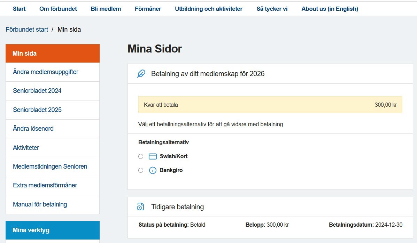This screenshot has height=243, width=417.
Task: Open Ändra medlemsuppgifter in sidebar
Action: pos(46,72)
